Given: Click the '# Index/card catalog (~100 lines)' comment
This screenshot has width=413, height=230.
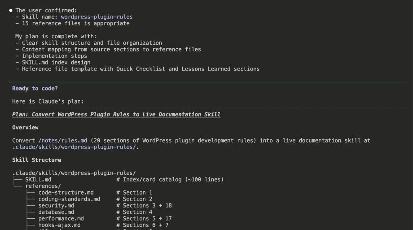Looking at the screenshot, I should click(170, 180).
